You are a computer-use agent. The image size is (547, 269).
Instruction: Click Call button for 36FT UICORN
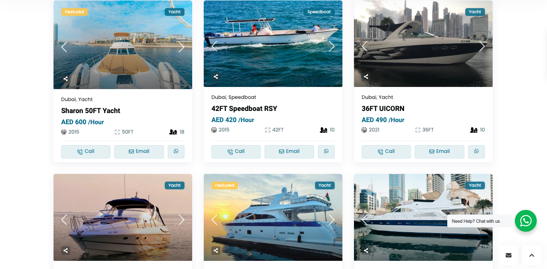[386, 152]
